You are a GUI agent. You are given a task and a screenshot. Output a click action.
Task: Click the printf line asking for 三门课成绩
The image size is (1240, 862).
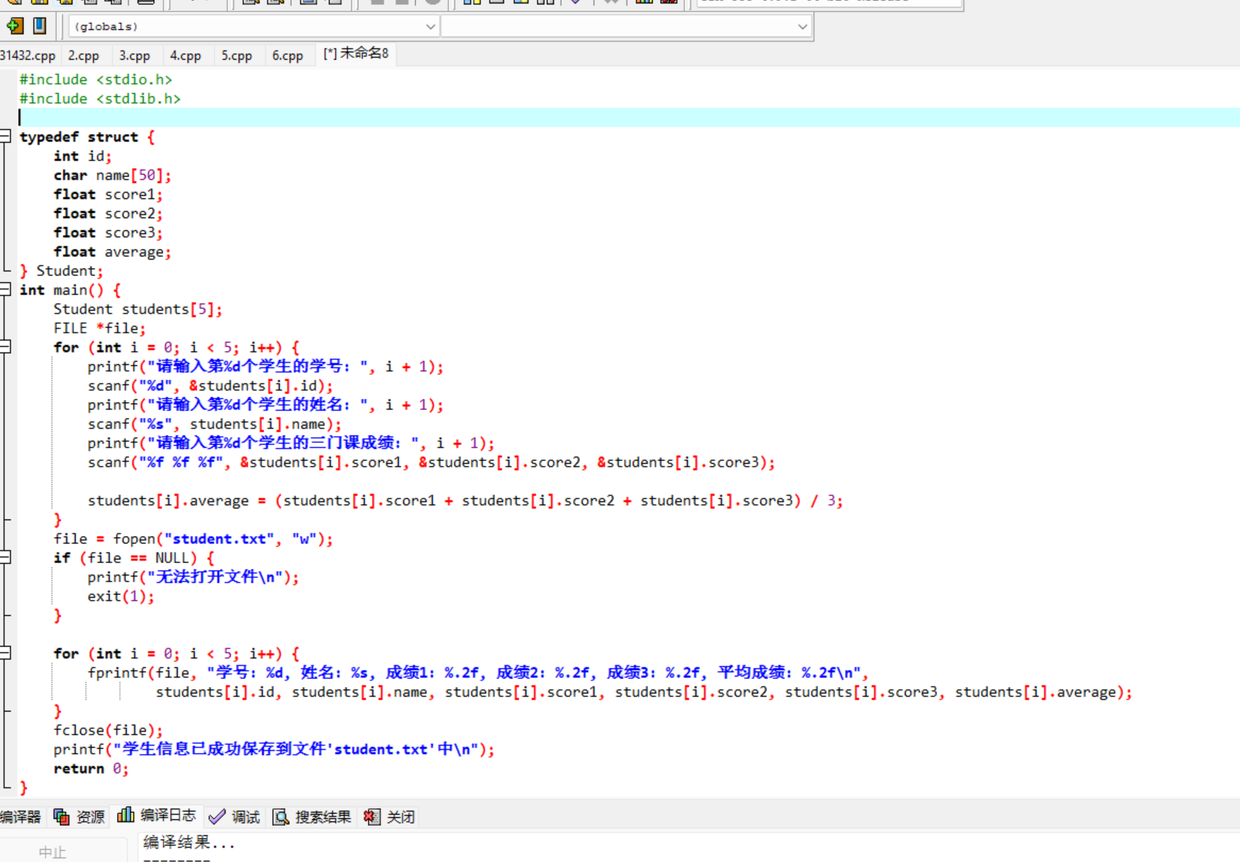(x=291, y=443)
